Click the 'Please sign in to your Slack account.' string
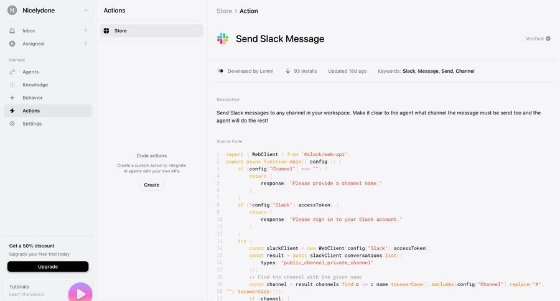Image resolution: width=560 pixels, height=301 pixels. (346, 220)
